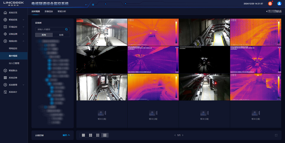Click the blue user profile avatar
The width and height of the screenshot is (285, 143).
point(279,3)
